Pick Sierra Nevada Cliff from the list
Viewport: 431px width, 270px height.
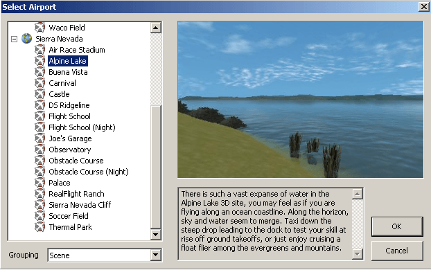point(80,205)
